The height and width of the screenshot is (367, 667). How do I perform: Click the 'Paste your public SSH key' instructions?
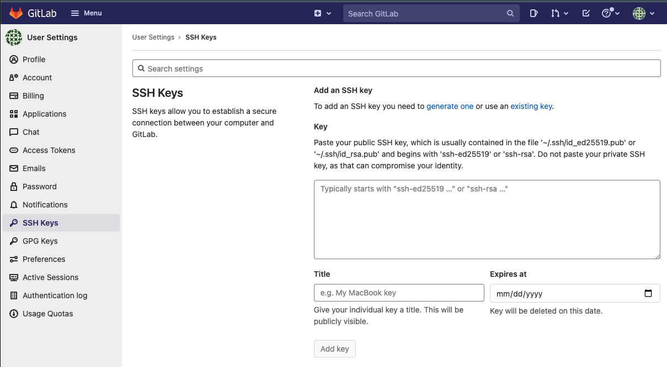pos(479,154)
